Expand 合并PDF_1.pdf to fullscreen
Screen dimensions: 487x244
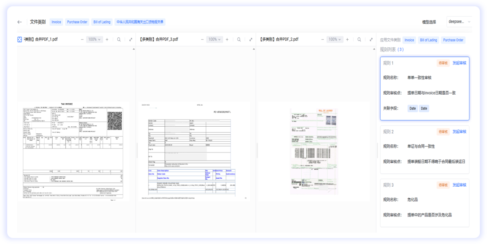pyautogui.click(x=131, y=40)
